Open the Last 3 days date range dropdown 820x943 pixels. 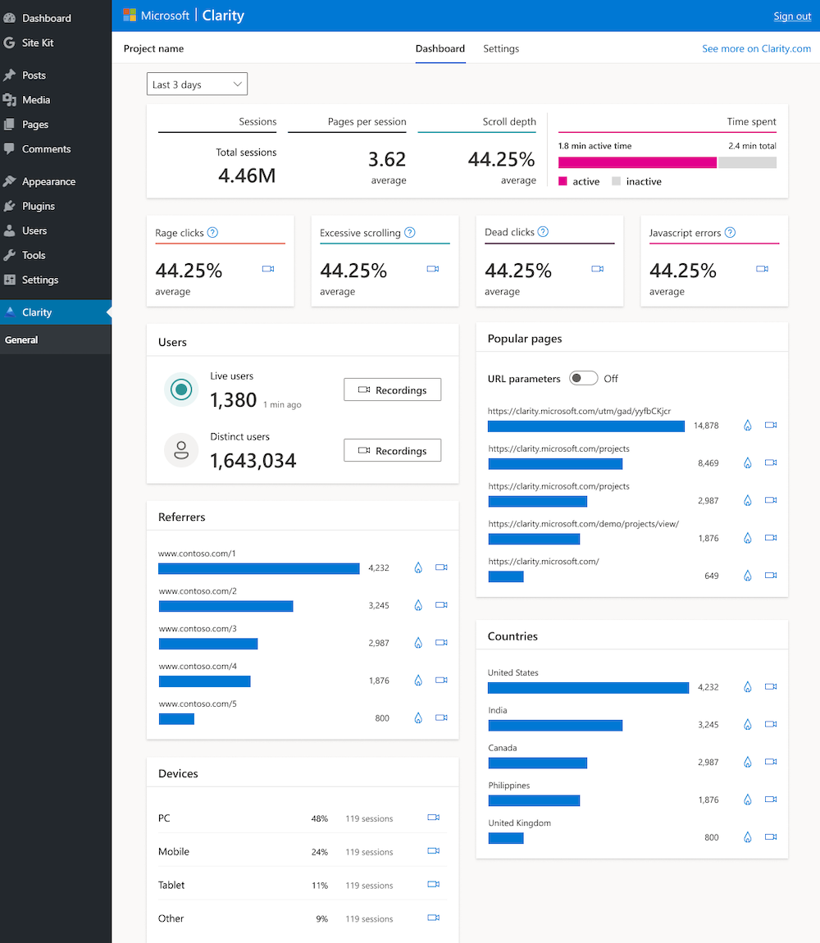[x=197, y=84]
